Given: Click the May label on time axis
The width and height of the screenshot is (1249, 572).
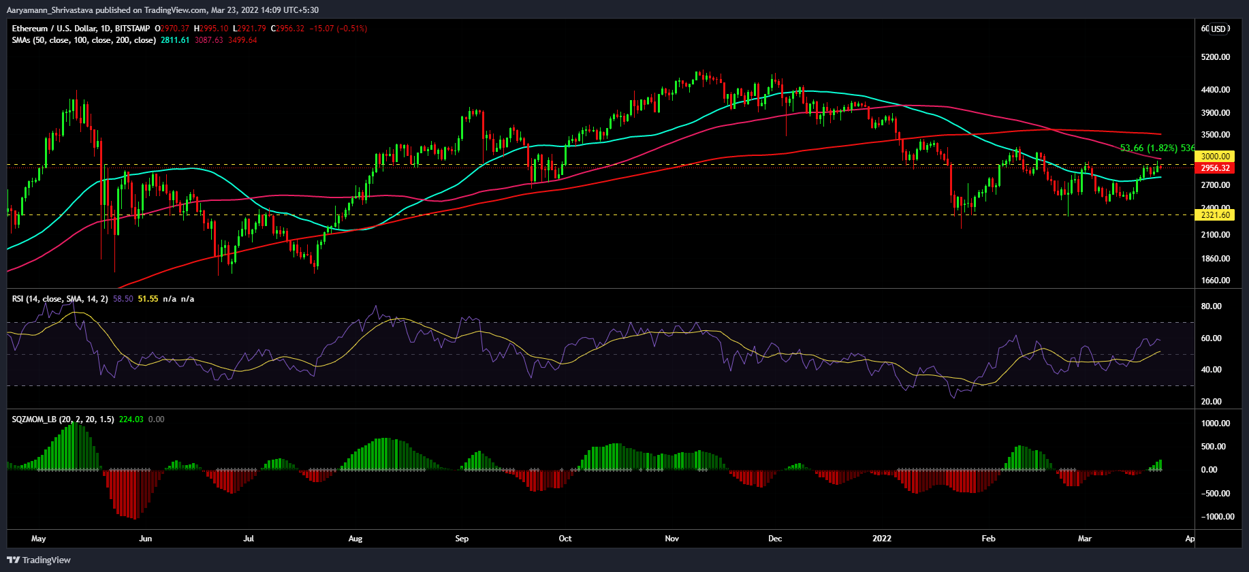Looking at the screenshot, I should coord(39,539).
